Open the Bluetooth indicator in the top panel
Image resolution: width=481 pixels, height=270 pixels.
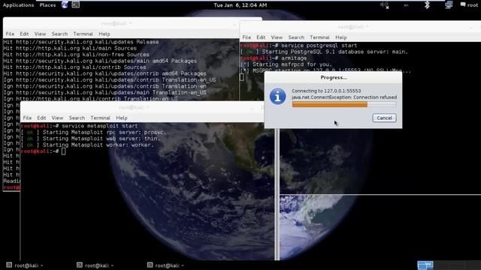pos(427,5)
